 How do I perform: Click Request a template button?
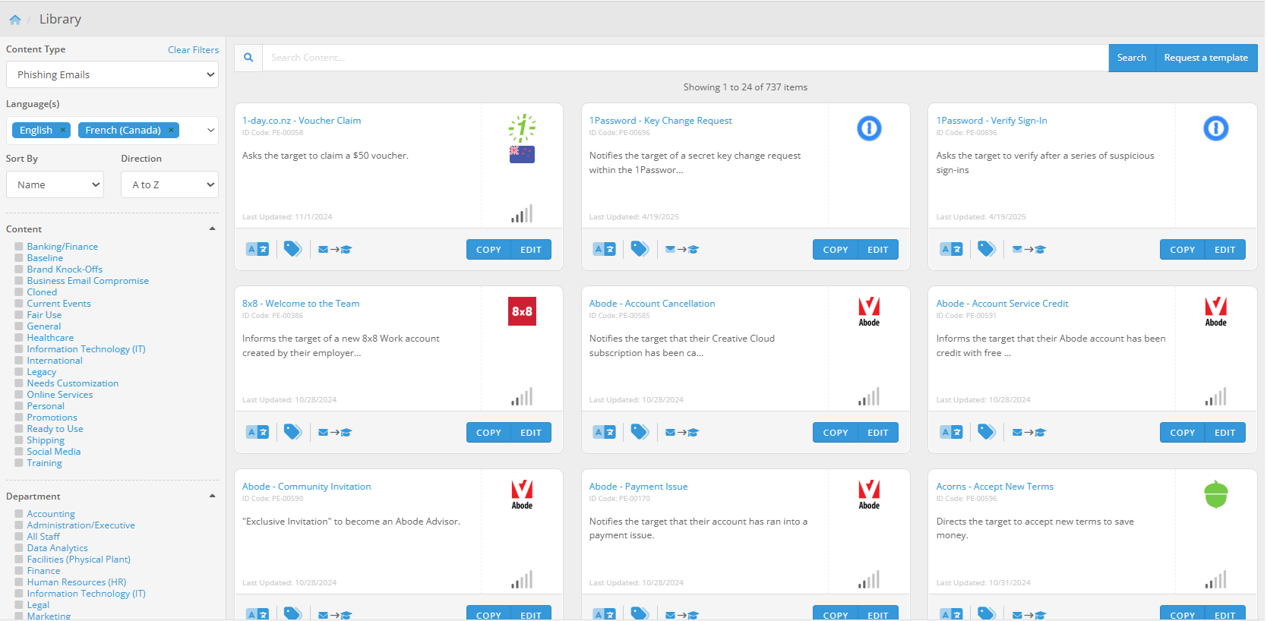1205,58
